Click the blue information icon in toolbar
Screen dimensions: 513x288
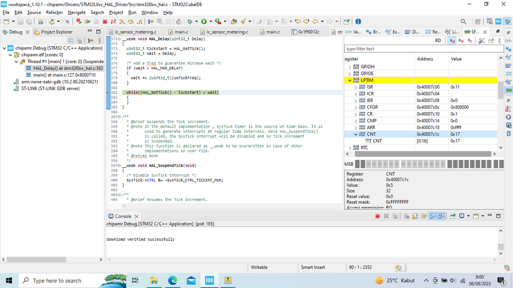coord(358,22)
